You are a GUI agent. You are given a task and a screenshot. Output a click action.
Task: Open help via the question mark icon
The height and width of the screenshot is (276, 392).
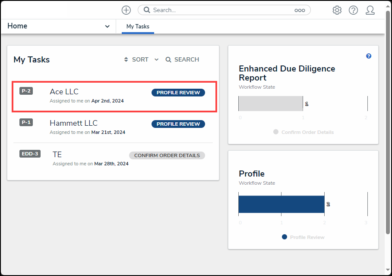(x=353, y=10)
